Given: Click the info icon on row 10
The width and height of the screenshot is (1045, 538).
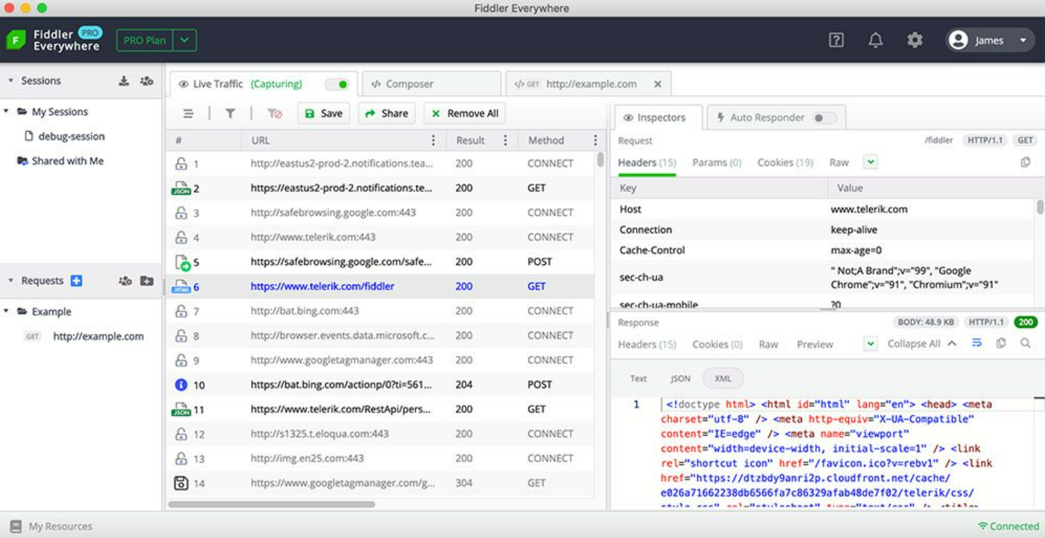Looking at the screenshot, I should point(181,384).
